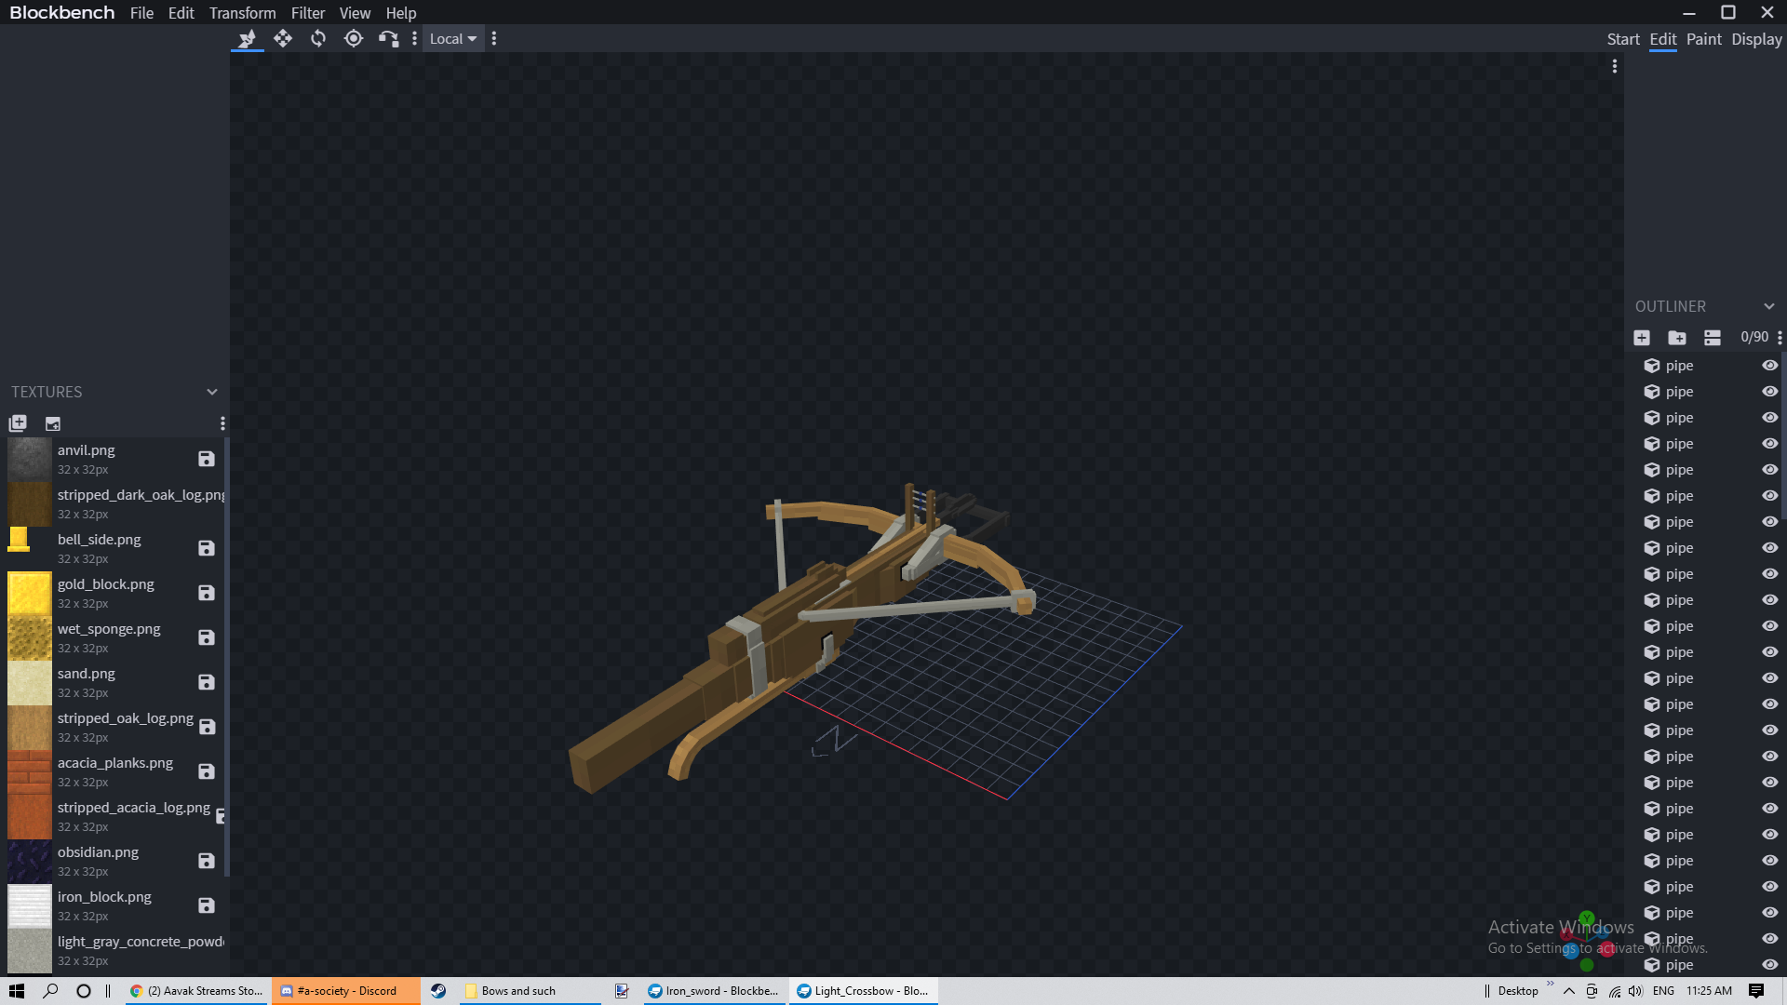Collapse the Outliner panel chevron
1787x1005 pixels.
[1768, 306]
